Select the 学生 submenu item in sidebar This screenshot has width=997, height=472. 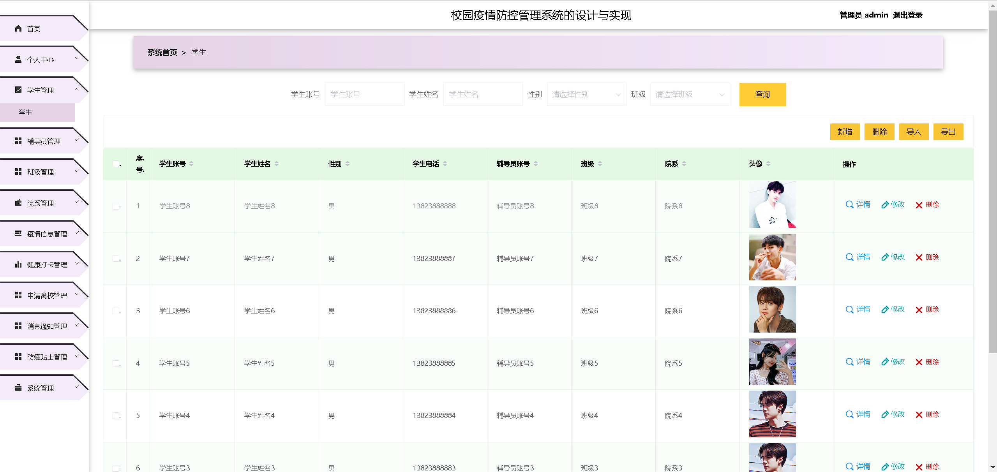coord(26,113)
